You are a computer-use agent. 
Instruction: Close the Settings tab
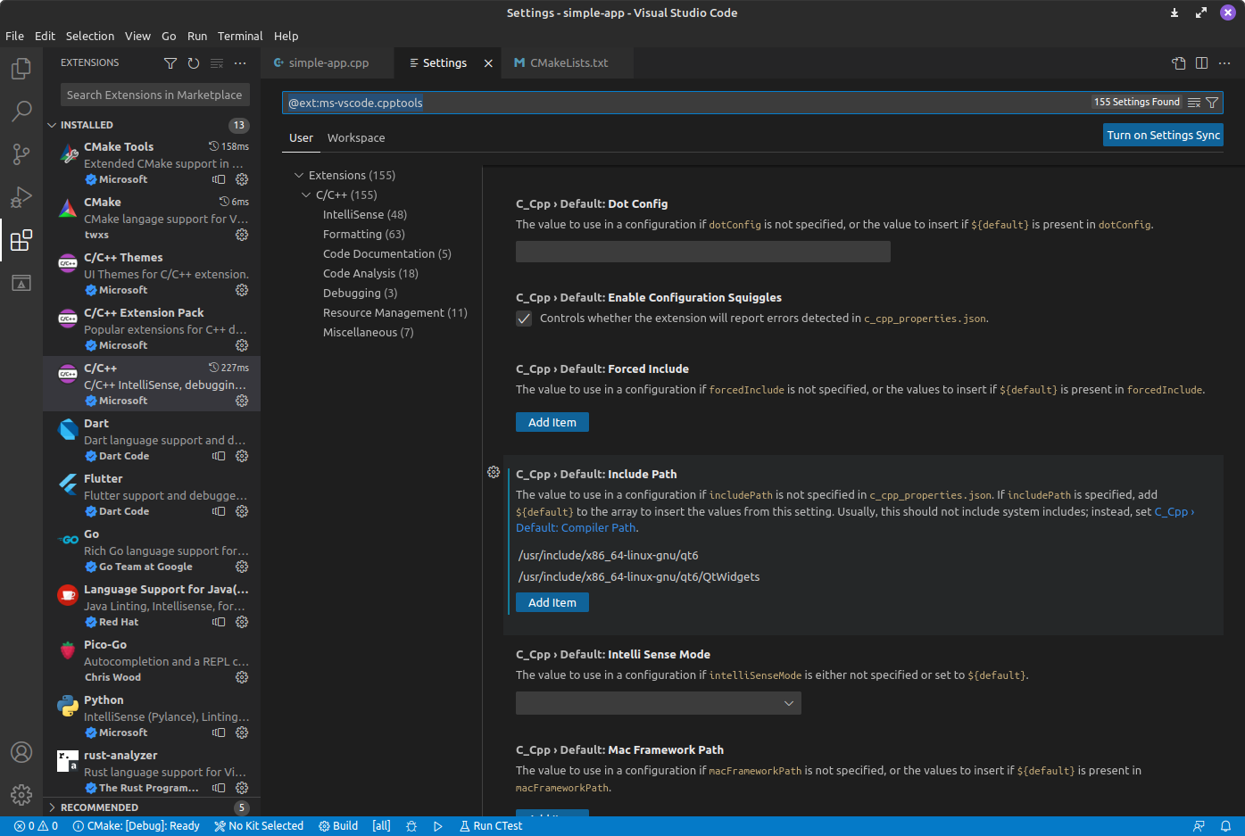[488, 63]
